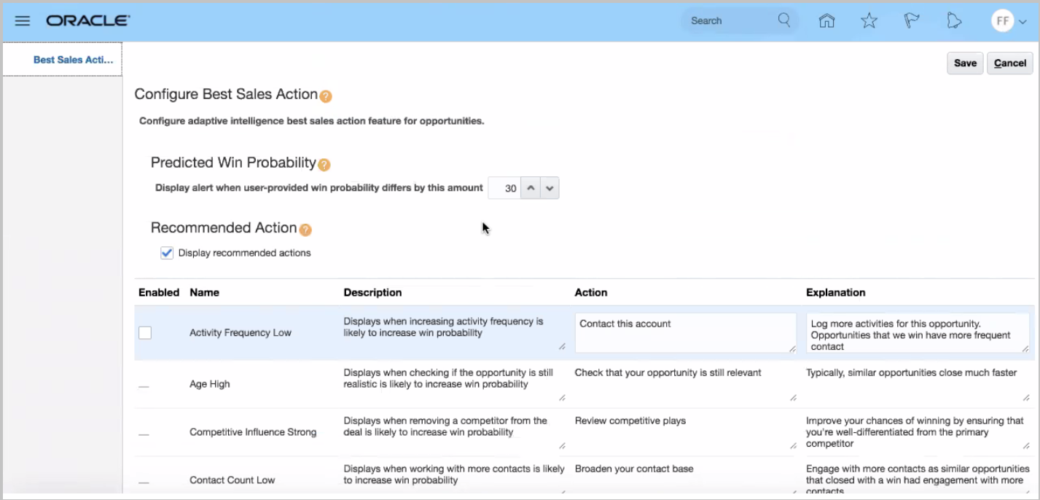Viewport: 1040px width, 500px height.
Task: Click the help icon beside Configure Best Sales Action
Action: (325, 95)
